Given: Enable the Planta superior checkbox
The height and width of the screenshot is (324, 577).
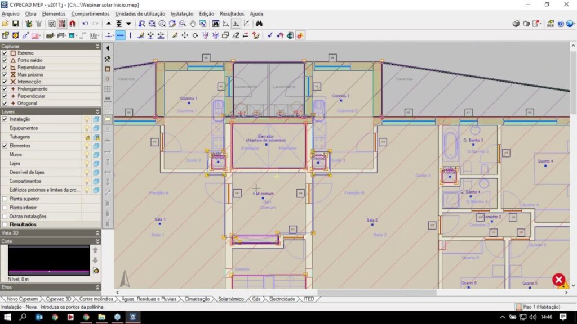Looking at the screenshot, I should (x=5, y=199).
